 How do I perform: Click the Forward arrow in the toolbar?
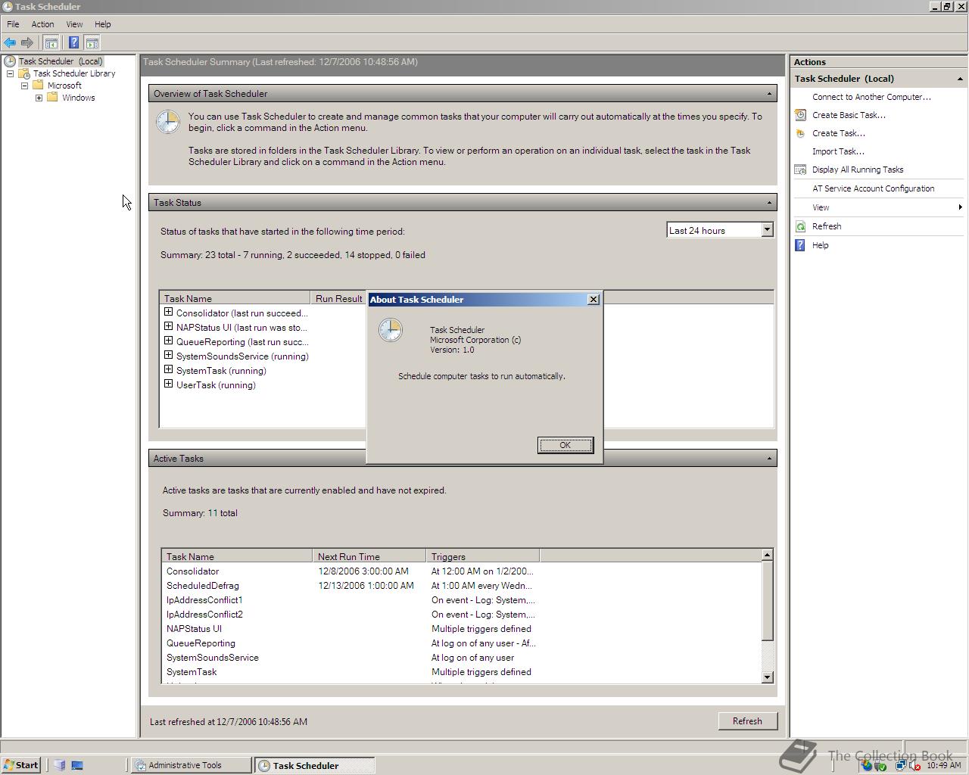tap(27, 43)
